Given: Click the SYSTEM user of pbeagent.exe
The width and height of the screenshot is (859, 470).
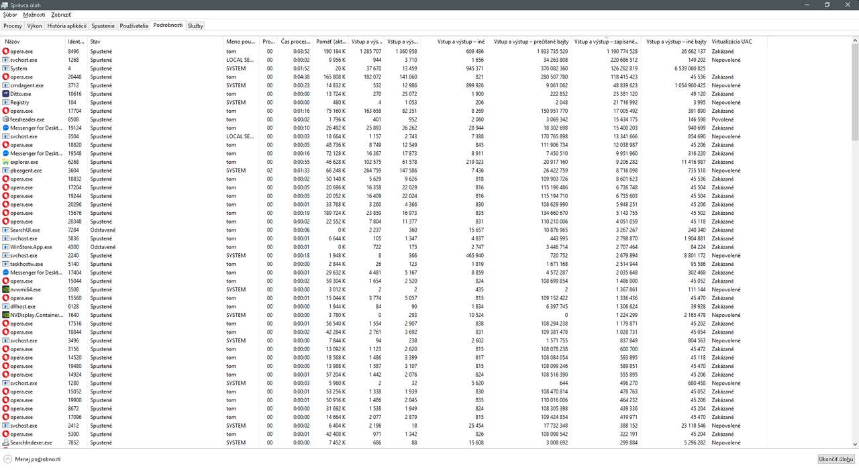Looking at the screenshot, I should click(x=236, y=171).
